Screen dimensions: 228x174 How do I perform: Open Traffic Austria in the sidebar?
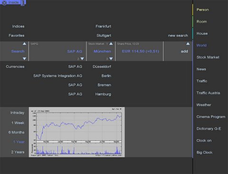pos(208,93)
